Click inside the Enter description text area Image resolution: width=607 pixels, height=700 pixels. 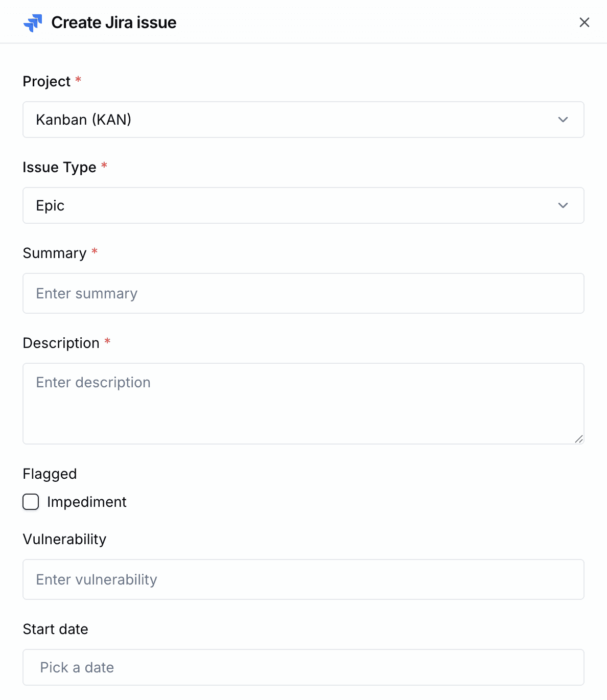[303, 404]
